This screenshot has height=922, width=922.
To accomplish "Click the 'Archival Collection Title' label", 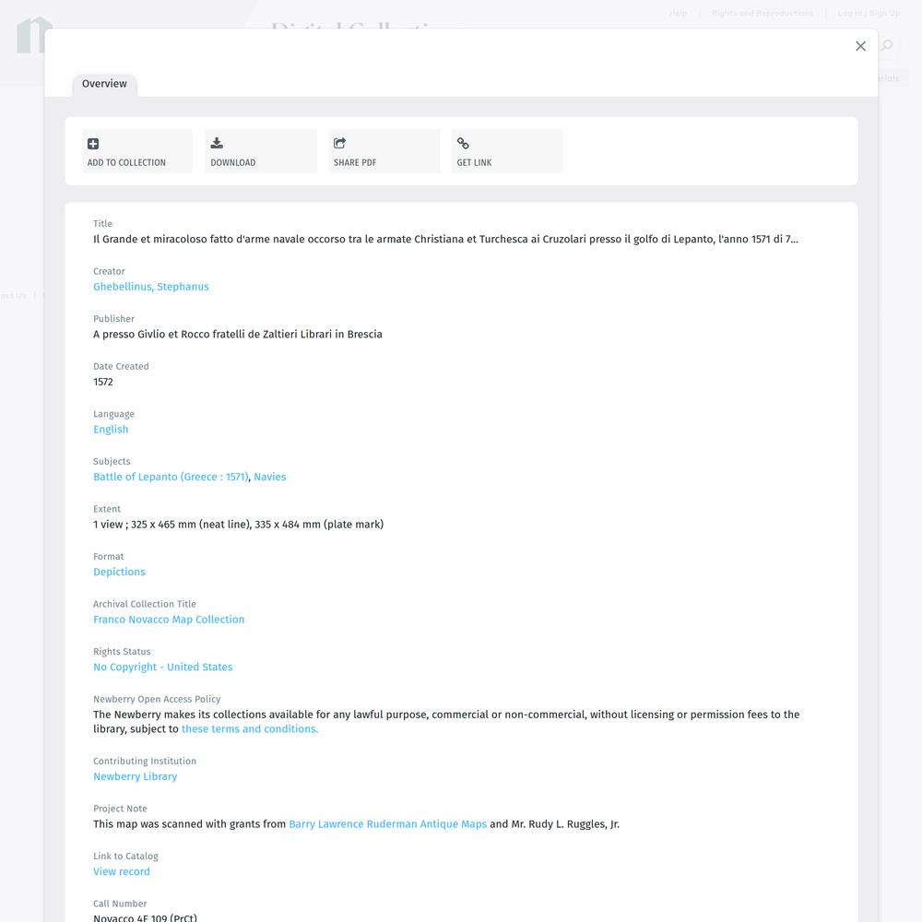I will (x=145, y=604).
